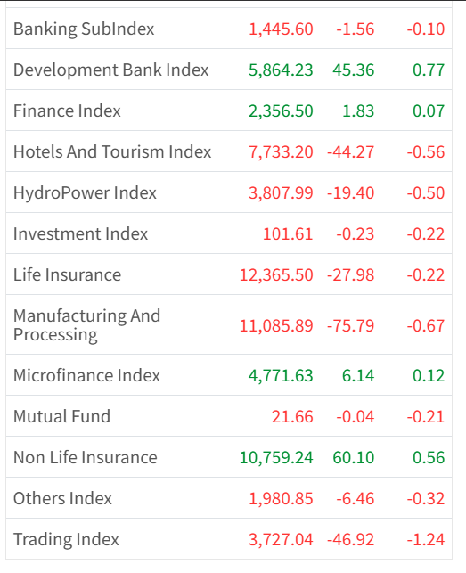The height and width of the screenshot is (573, 466).
Task: Select the Others Index row
Action: [x=229, y=498]
